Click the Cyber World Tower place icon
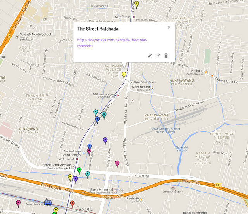The height and width of the screenshot is (214, 248). coord(131,82)
